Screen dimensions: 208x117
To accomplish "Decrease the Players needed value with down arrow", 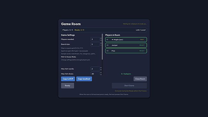I will [x=101, y=40].
